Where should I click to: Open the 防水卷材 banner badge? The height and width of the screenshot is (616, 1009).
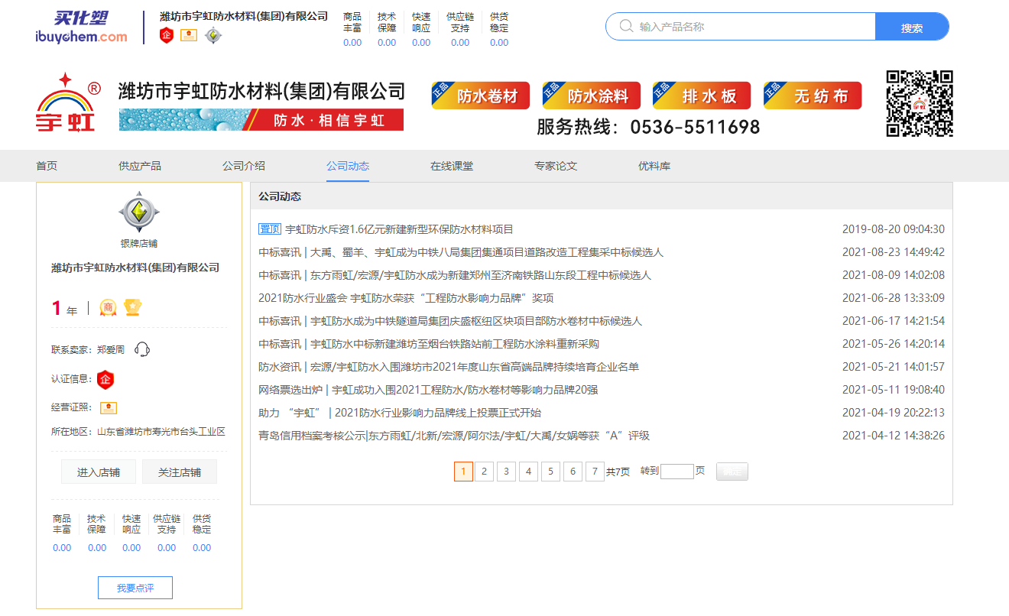480,96
